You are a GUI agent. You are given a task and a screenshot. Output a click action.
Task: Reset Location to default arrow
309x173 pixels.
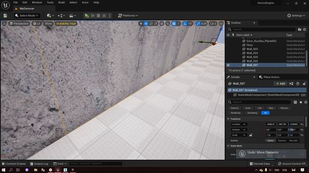[302, 124]
